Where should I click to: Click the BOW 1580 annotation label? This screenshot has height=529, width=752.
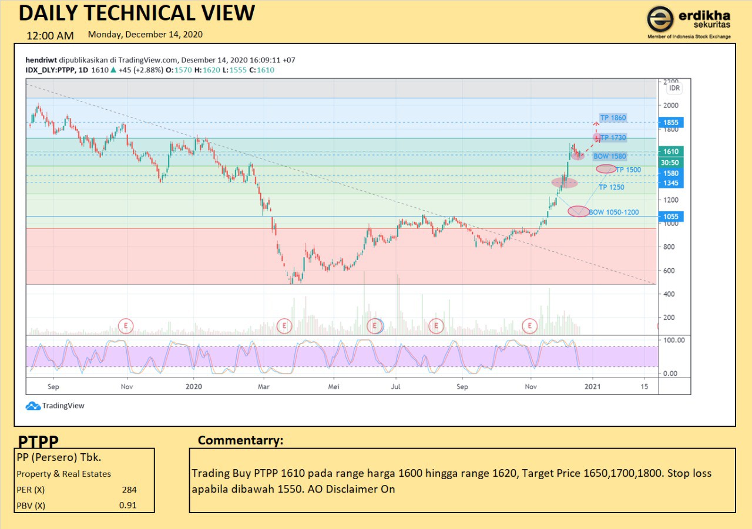click(x=609, y=157)
